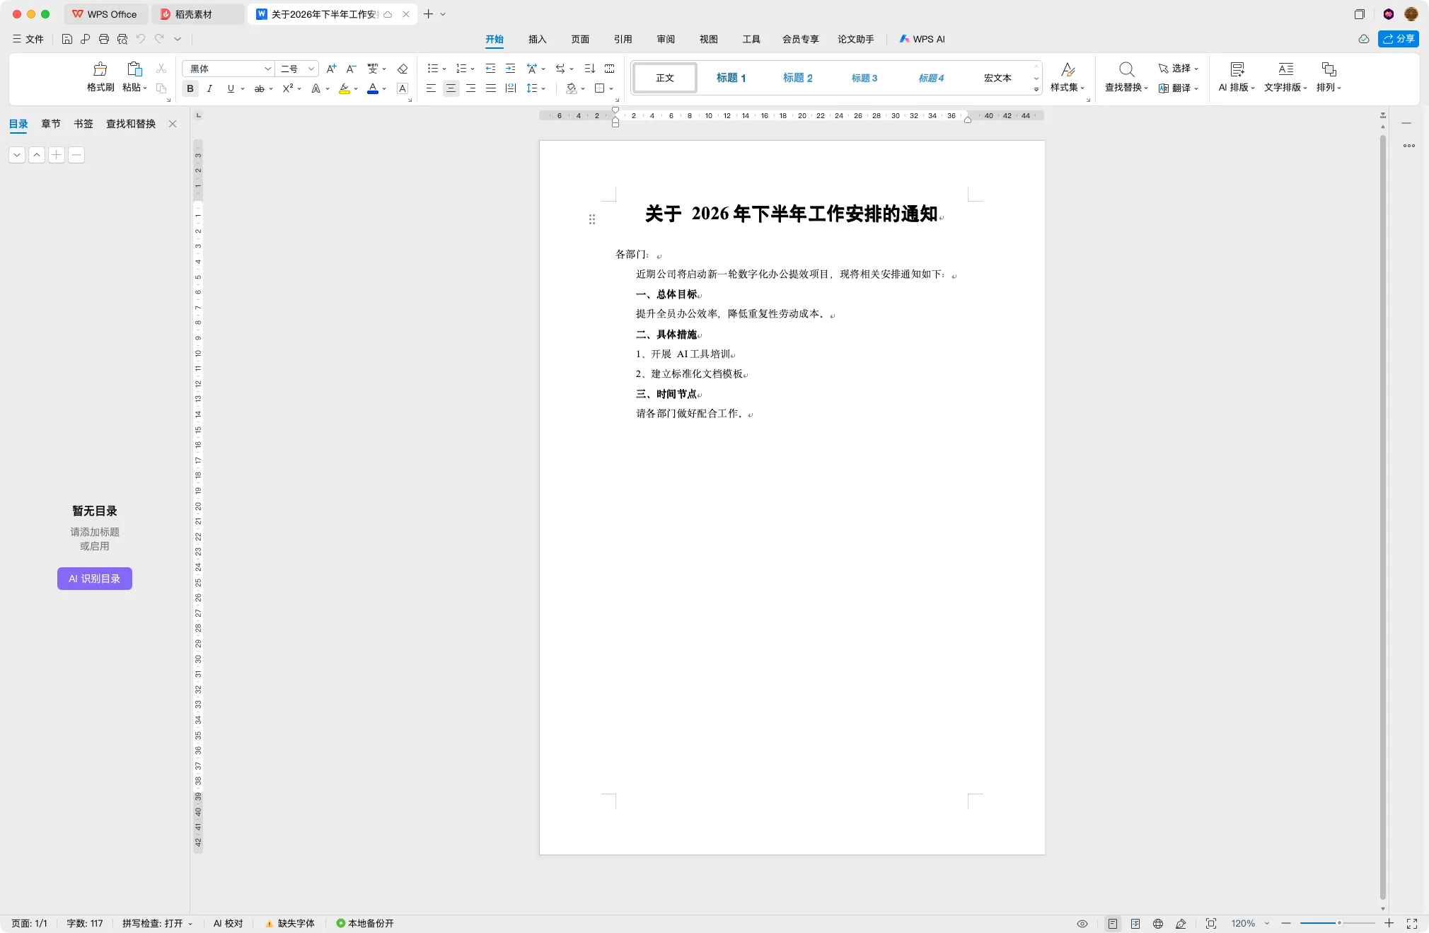Image resolution: width=1429 pixels, height=933 pixels.
Task: Click the WPS AI button
Action: (x=922, y=39)
